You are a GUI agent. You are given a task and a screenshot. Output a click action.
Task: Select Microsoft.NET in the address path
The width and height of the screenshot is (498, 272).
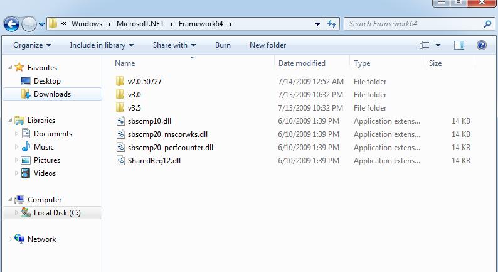point(140,23)
